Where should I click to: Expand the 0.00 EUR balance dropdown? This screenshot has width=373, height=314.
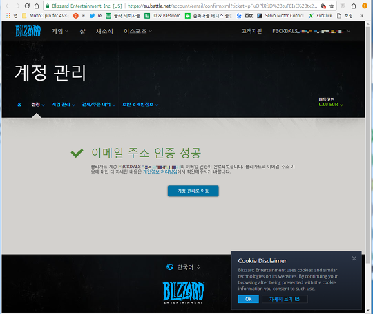click(331, 105)
